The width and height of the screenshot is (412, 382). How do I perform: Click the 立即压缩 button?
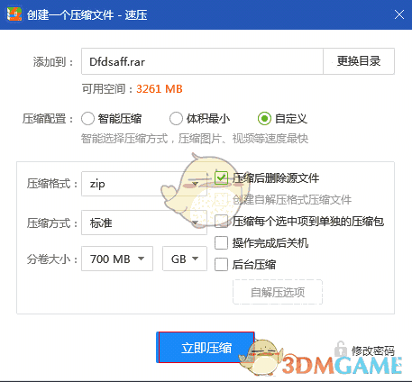(x=206, y=348)
